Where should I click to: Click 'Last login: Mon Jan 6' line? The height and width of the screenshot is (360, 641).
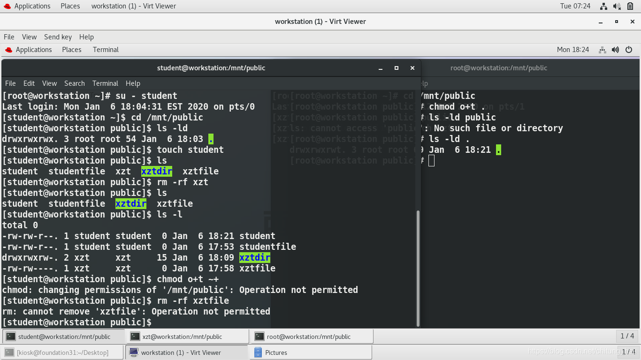pyautogui.click(x=129, y=106)
